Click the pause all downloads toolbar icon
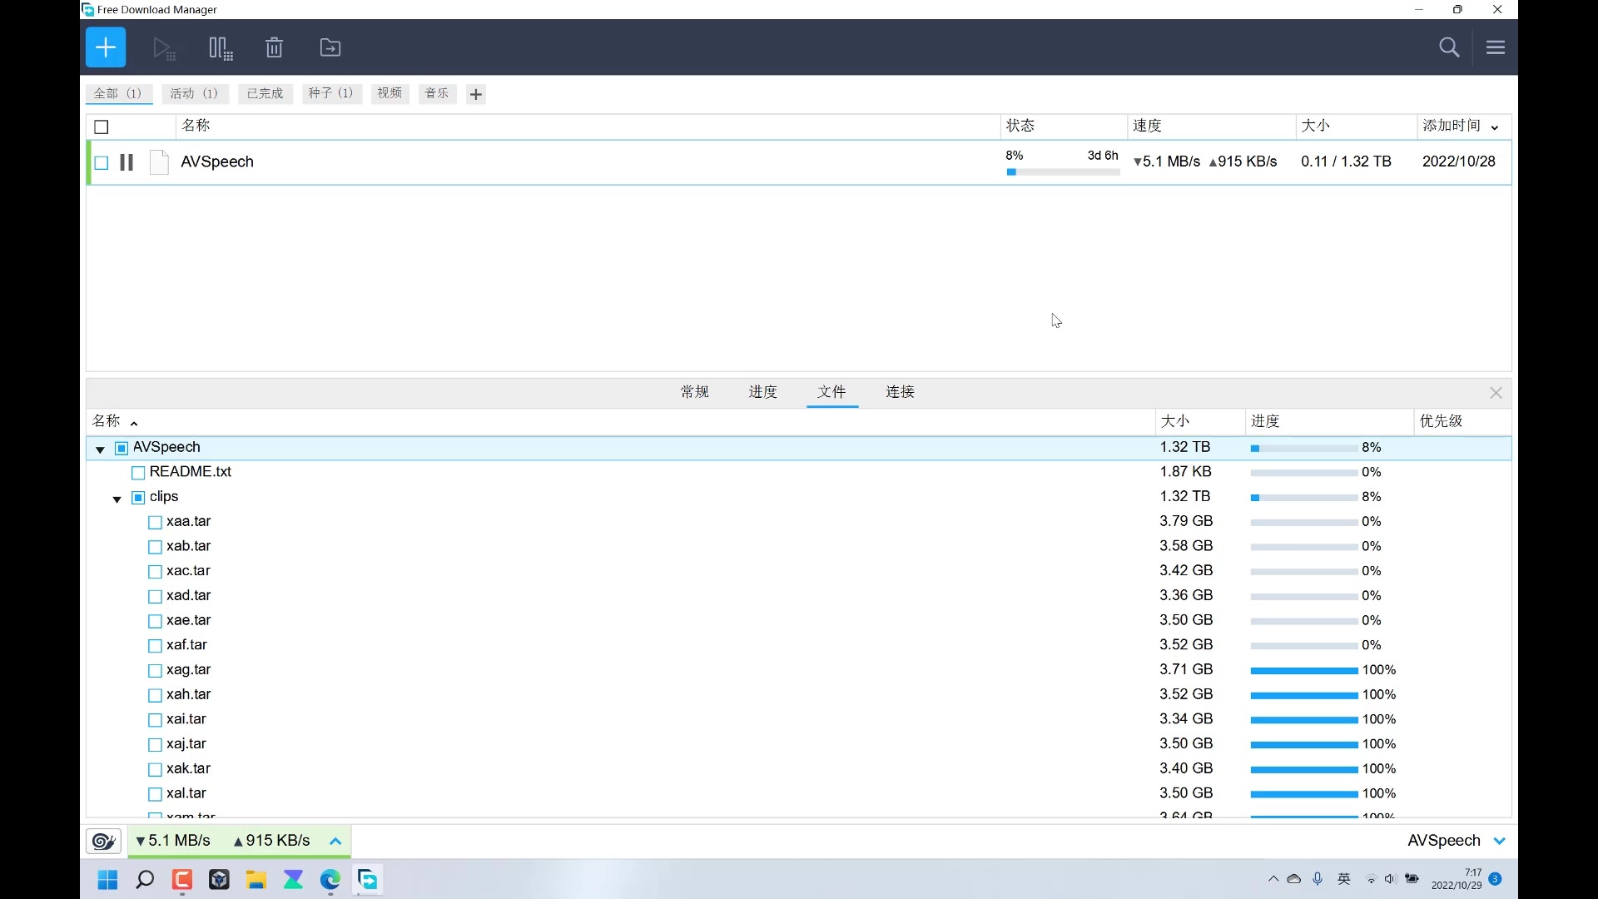 (221, 48)
